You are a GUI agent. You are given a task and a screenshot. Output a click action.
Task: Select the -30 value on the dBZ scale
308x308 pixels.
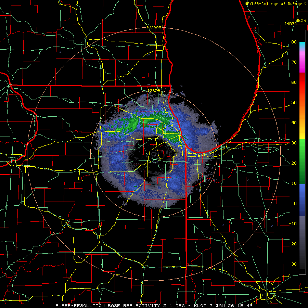293,264
